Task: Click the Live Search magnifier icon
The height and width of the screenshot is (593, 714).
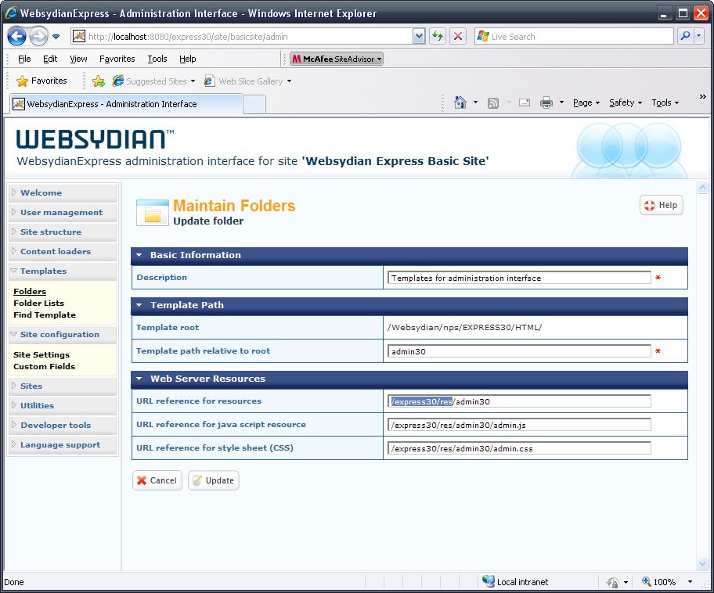Action: point(685,37)
